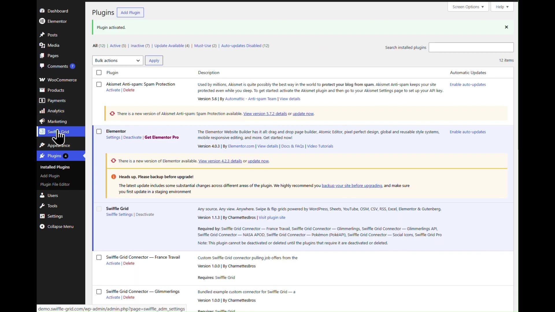Click the Tools wrench icon
Image resolution: width=555 pixels, height=312 pixels.
coord(42,206)
